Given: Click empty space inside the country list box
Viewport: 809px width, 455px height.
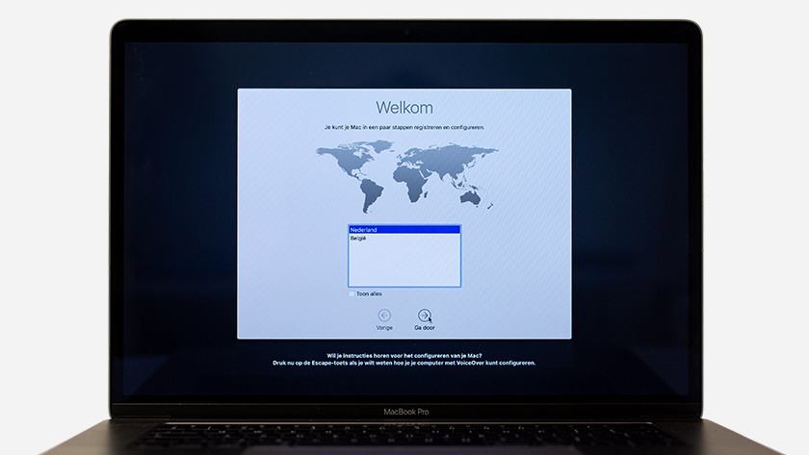Looking at the screenshot, I should pyautogui.click(x=404, y=265).
